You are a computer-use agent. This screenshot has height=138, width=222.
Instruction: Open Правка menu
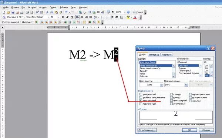point(15,7)
